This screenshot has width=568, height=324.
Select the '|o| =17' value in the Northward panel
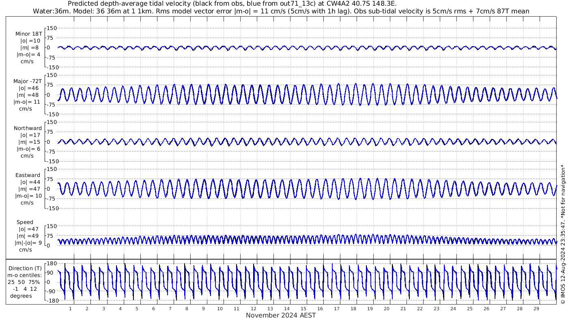(x=30, y=135)
